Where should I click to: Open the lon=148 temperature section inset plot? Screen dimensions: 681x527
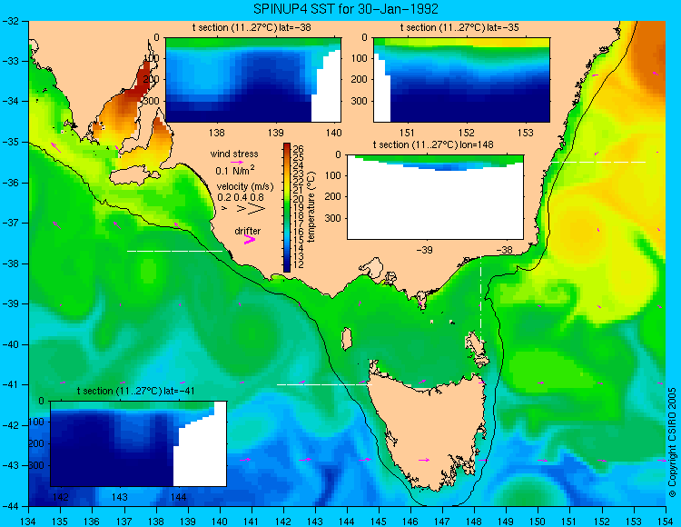[x=435, y=197]
